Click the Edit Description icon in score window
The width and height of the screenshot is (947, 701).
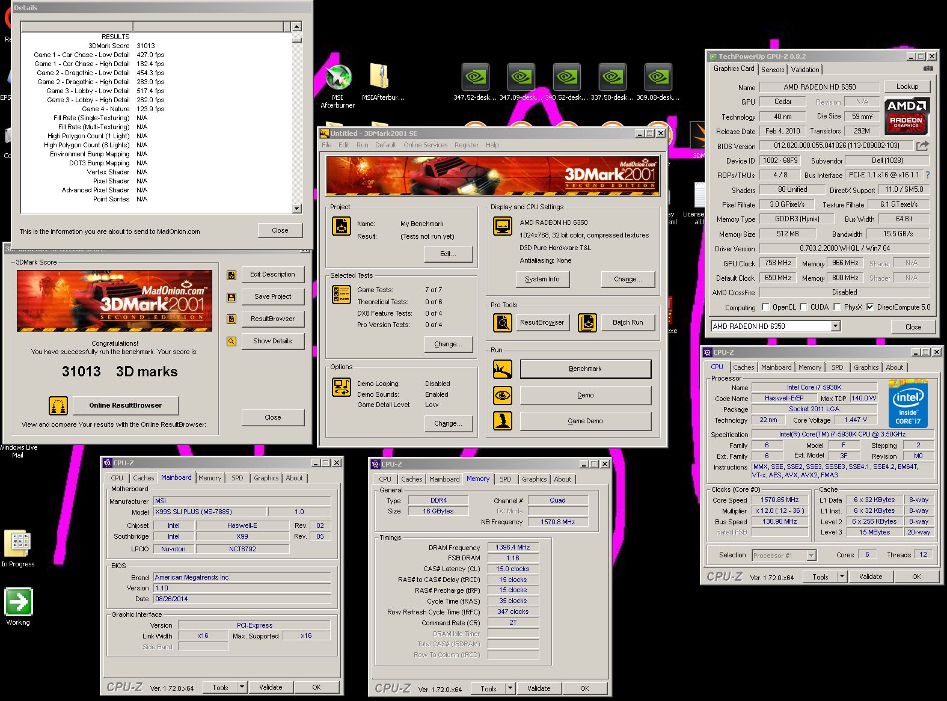tap(231, 275)
